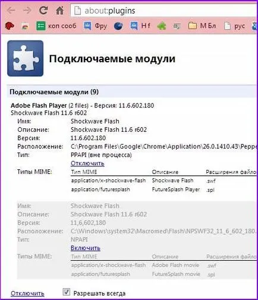Open the 'Н f' bookmark

pos(140,26)
